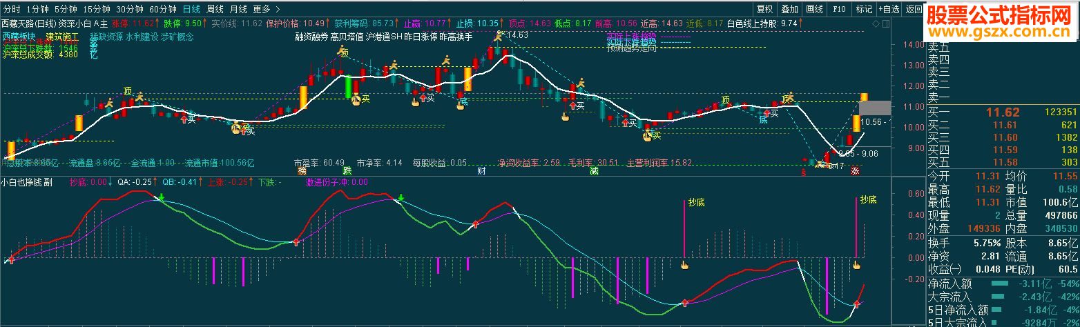
Task: Click the 外盘 149336 value
Action: tap(985, 228)
